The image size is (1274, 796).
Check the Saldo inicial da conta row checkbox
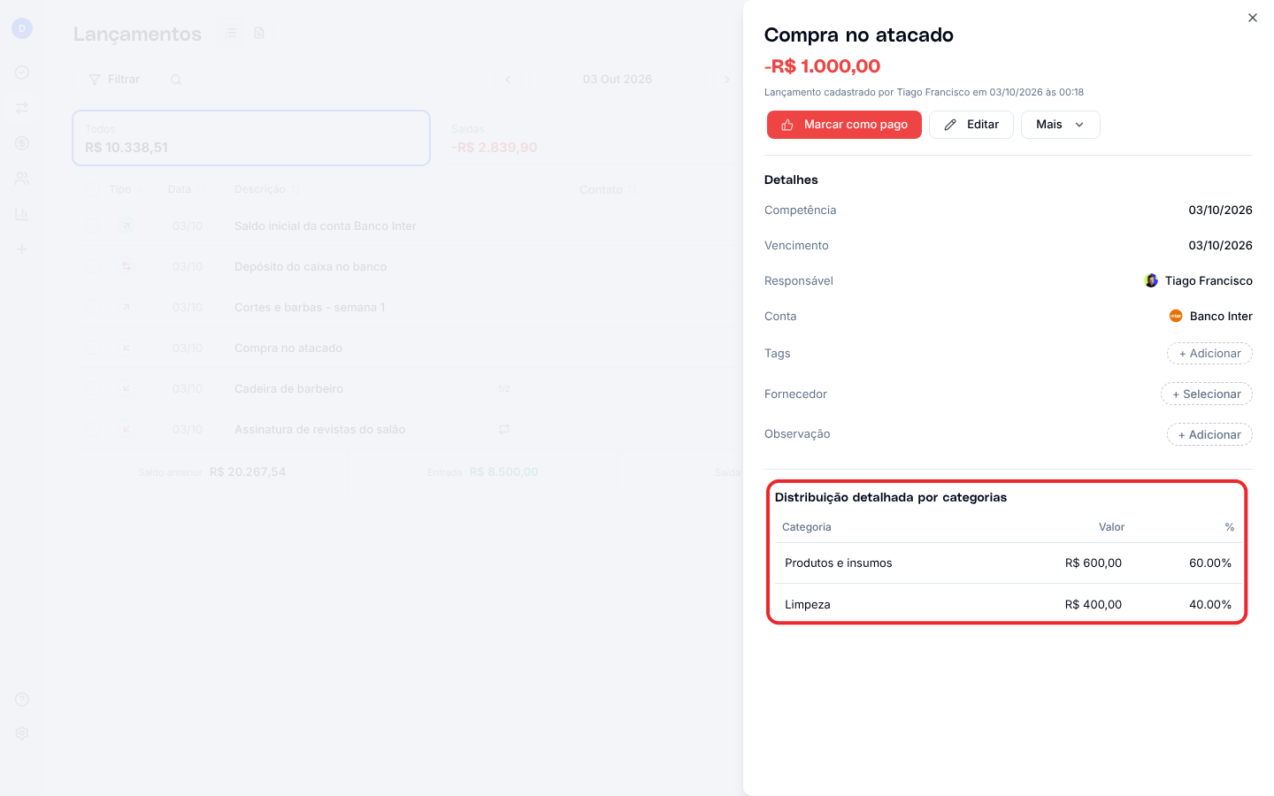tap(93, 226)
